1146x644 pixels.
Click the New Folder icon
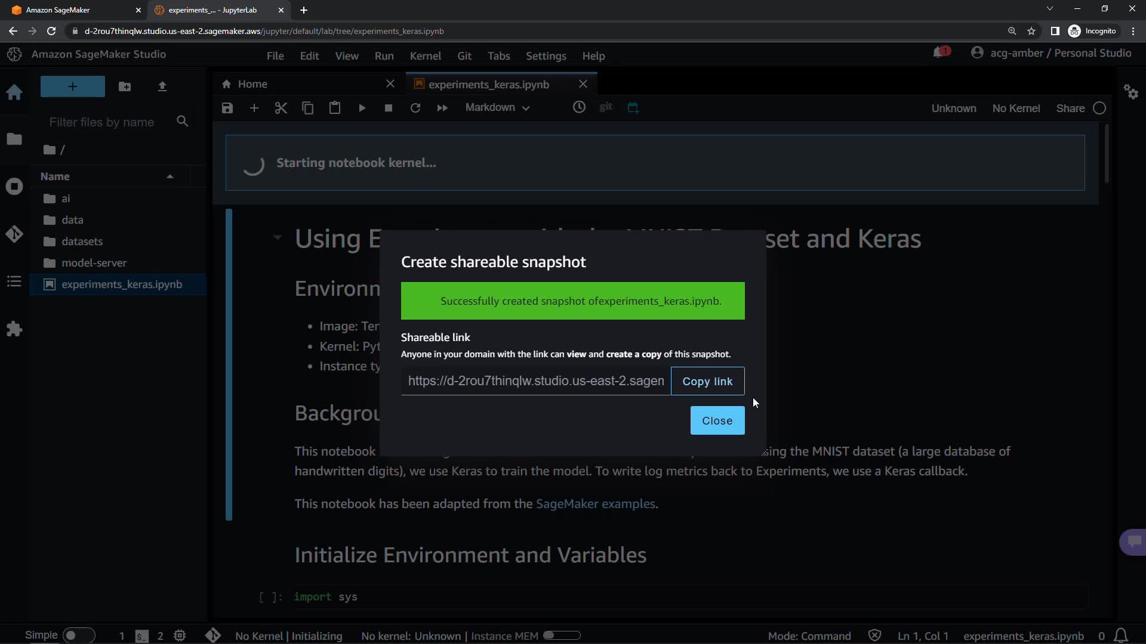click(125, 86)
